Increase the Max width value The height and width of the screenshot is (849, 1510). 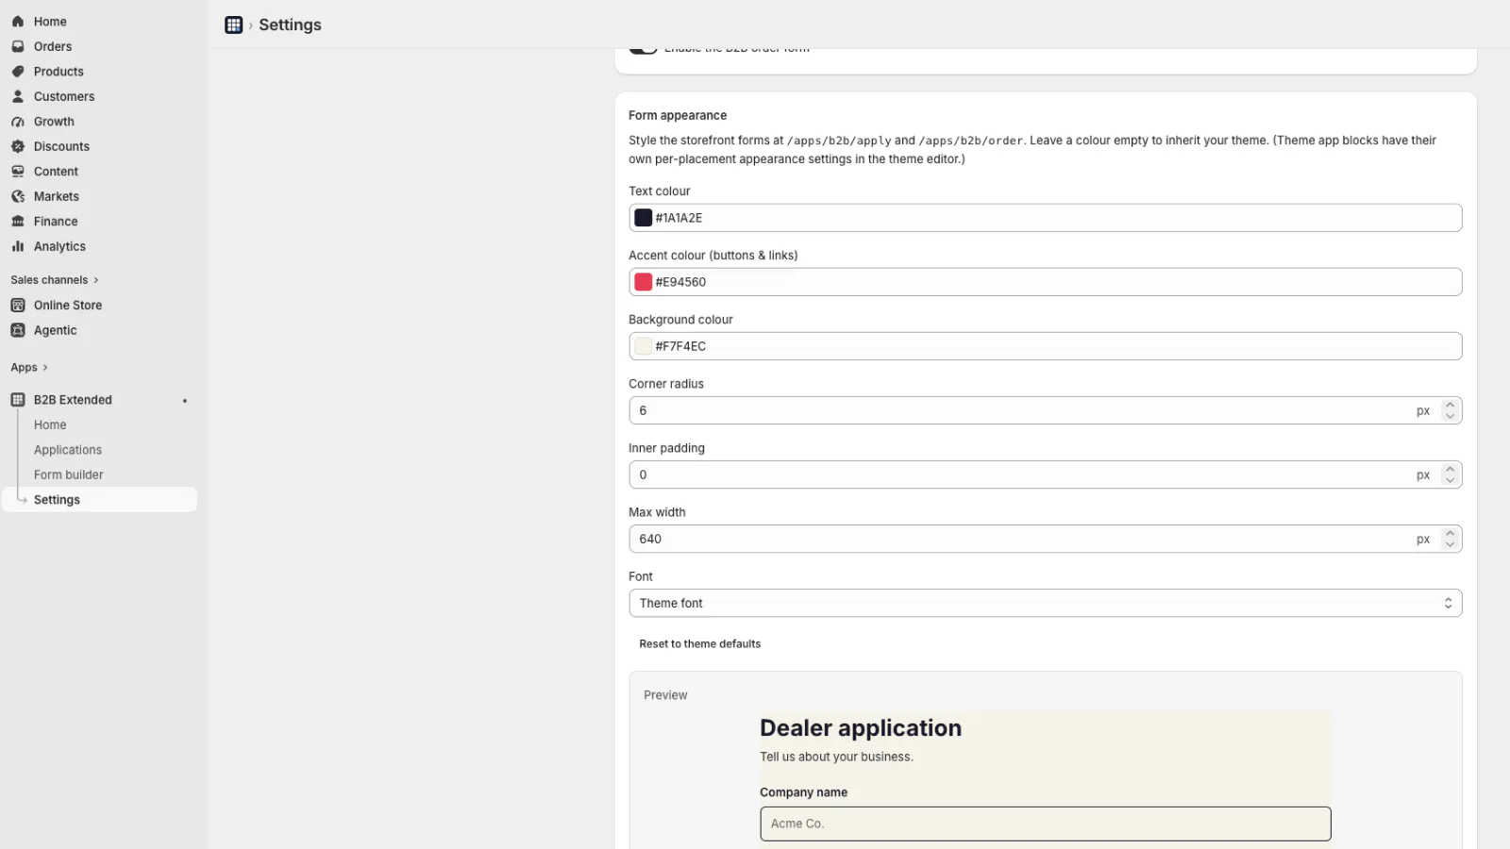1451,534
